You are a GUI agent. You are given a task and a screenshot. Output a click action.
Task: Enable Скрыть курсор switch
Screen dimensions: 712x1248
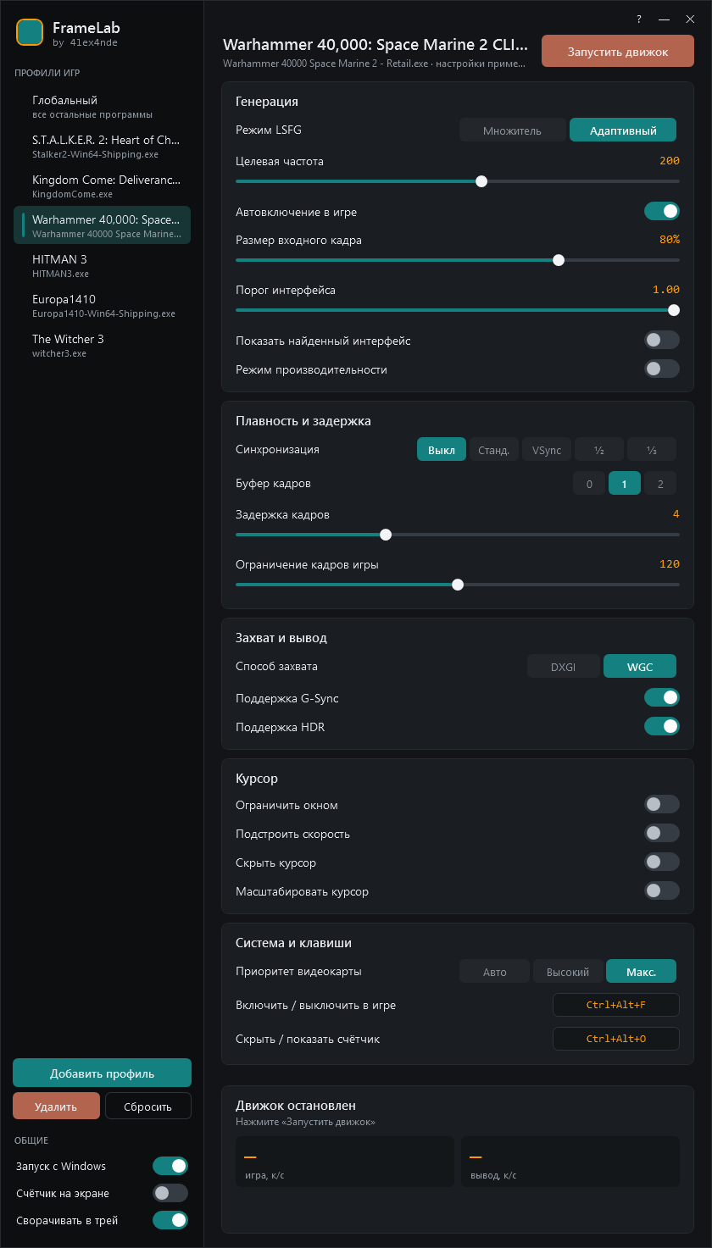click(662, 862)
